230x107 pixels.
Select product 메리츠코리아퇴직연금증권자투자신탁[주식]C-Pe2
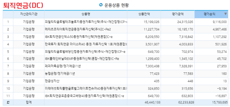[78, 29]
